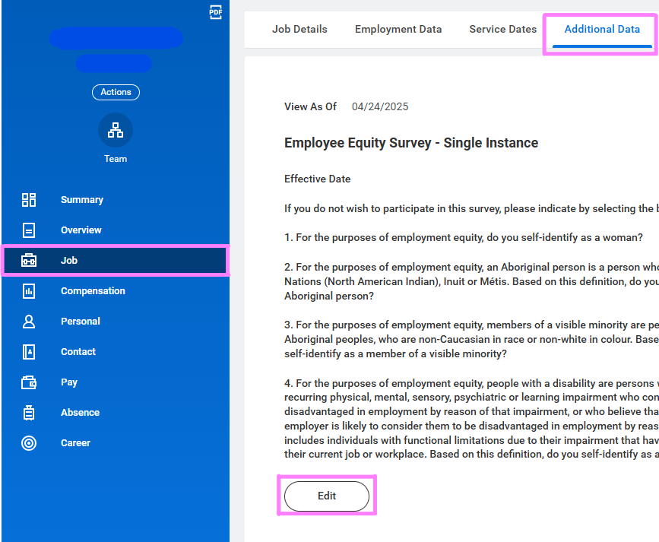Open the Team org chart icon
The image size is (659, 542).
116,130
